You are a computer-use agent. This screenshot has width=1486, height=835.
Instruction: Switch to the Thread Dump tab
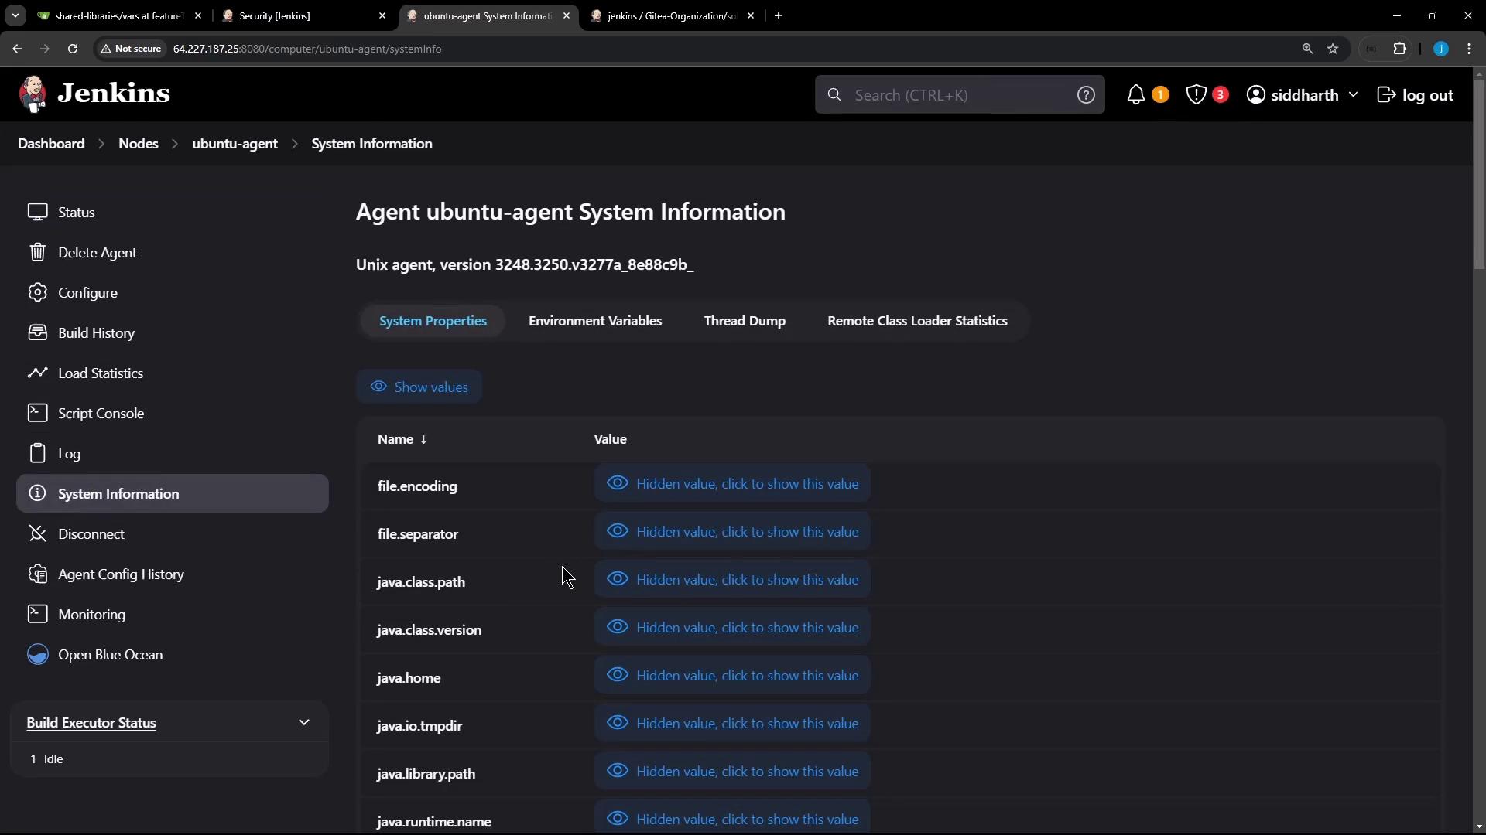click(x=744, y=321)
